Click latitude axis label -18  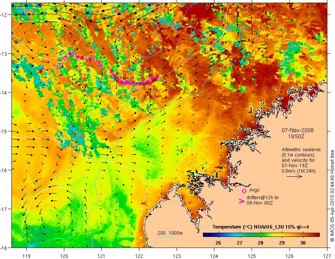coord(4,248)
